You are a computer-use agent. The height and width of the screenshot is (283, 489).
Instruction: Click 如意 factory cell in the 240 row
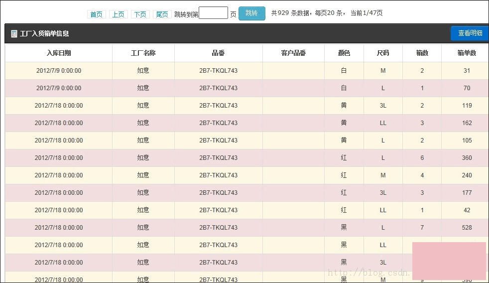coord(143,175)
